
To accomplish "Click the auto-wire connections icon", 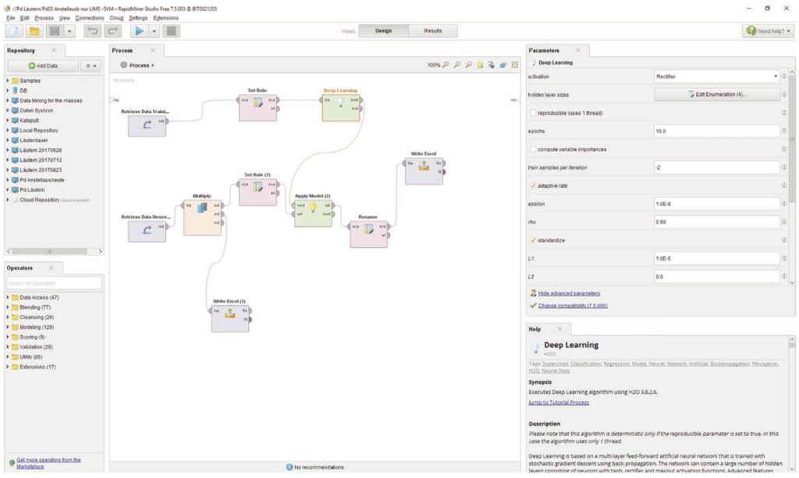I will coord(492,65).
